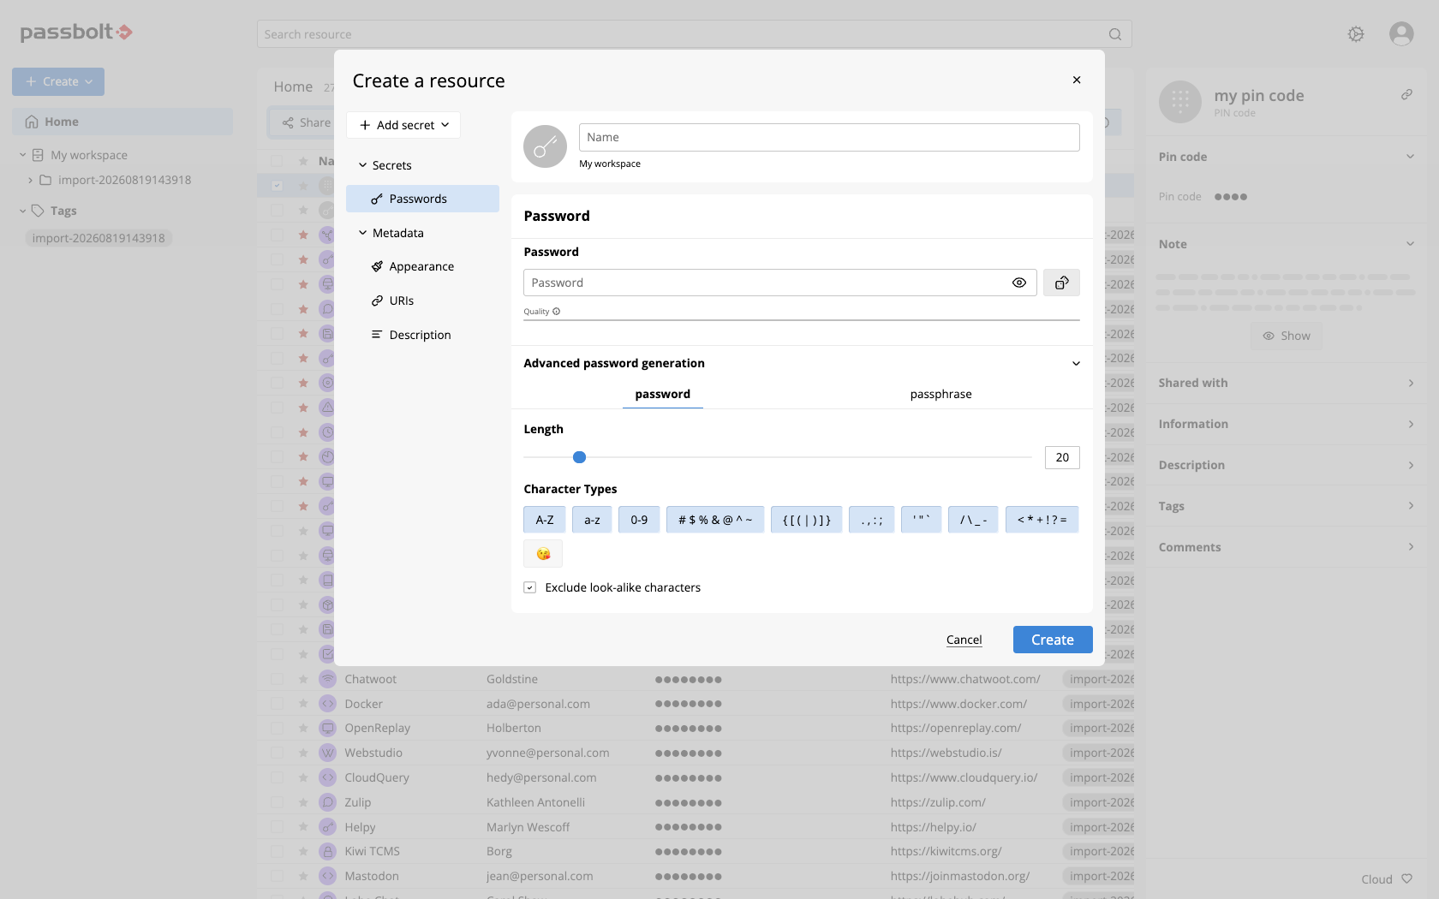The image size is (1439, 899).
Task: Toggle Exclude look-alike characters checkbox
Action: pos(529,587)
